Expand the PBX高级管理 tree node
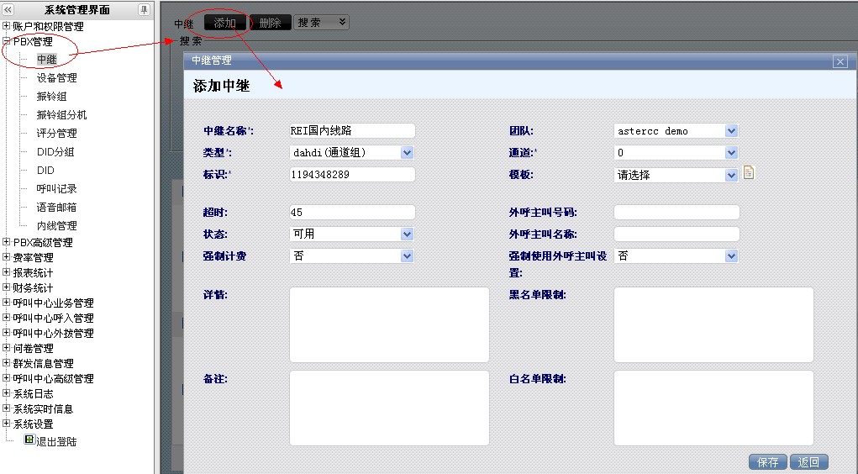 [7, 243]
